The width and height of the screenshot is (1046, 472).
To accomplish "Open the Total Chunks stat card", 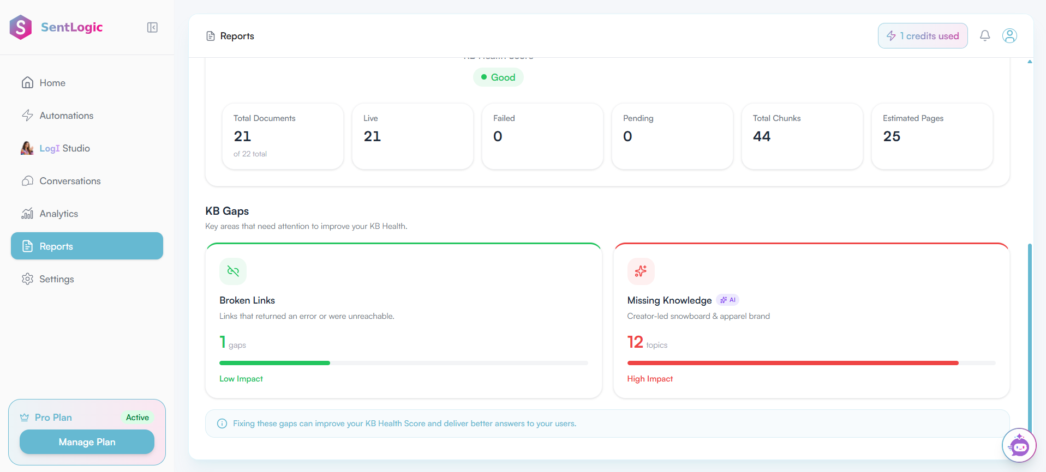I will [802, 136].
